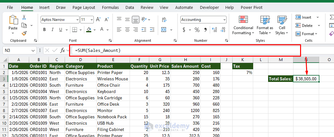Switch to the Formulas tab
This screenshot has width=334, height=137.
pyautogui.click(x=110, y=8)
